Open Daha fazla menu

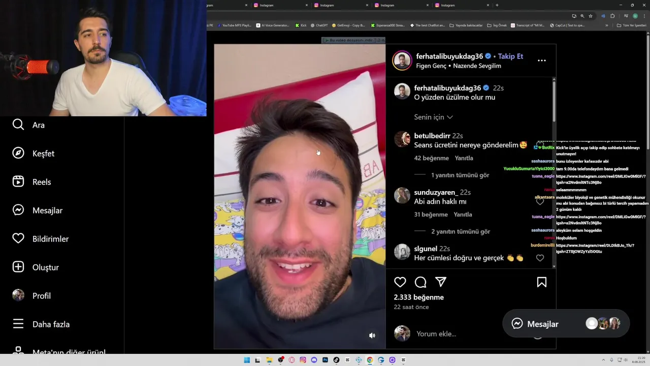pyautogui.click(x=41, y=324)
